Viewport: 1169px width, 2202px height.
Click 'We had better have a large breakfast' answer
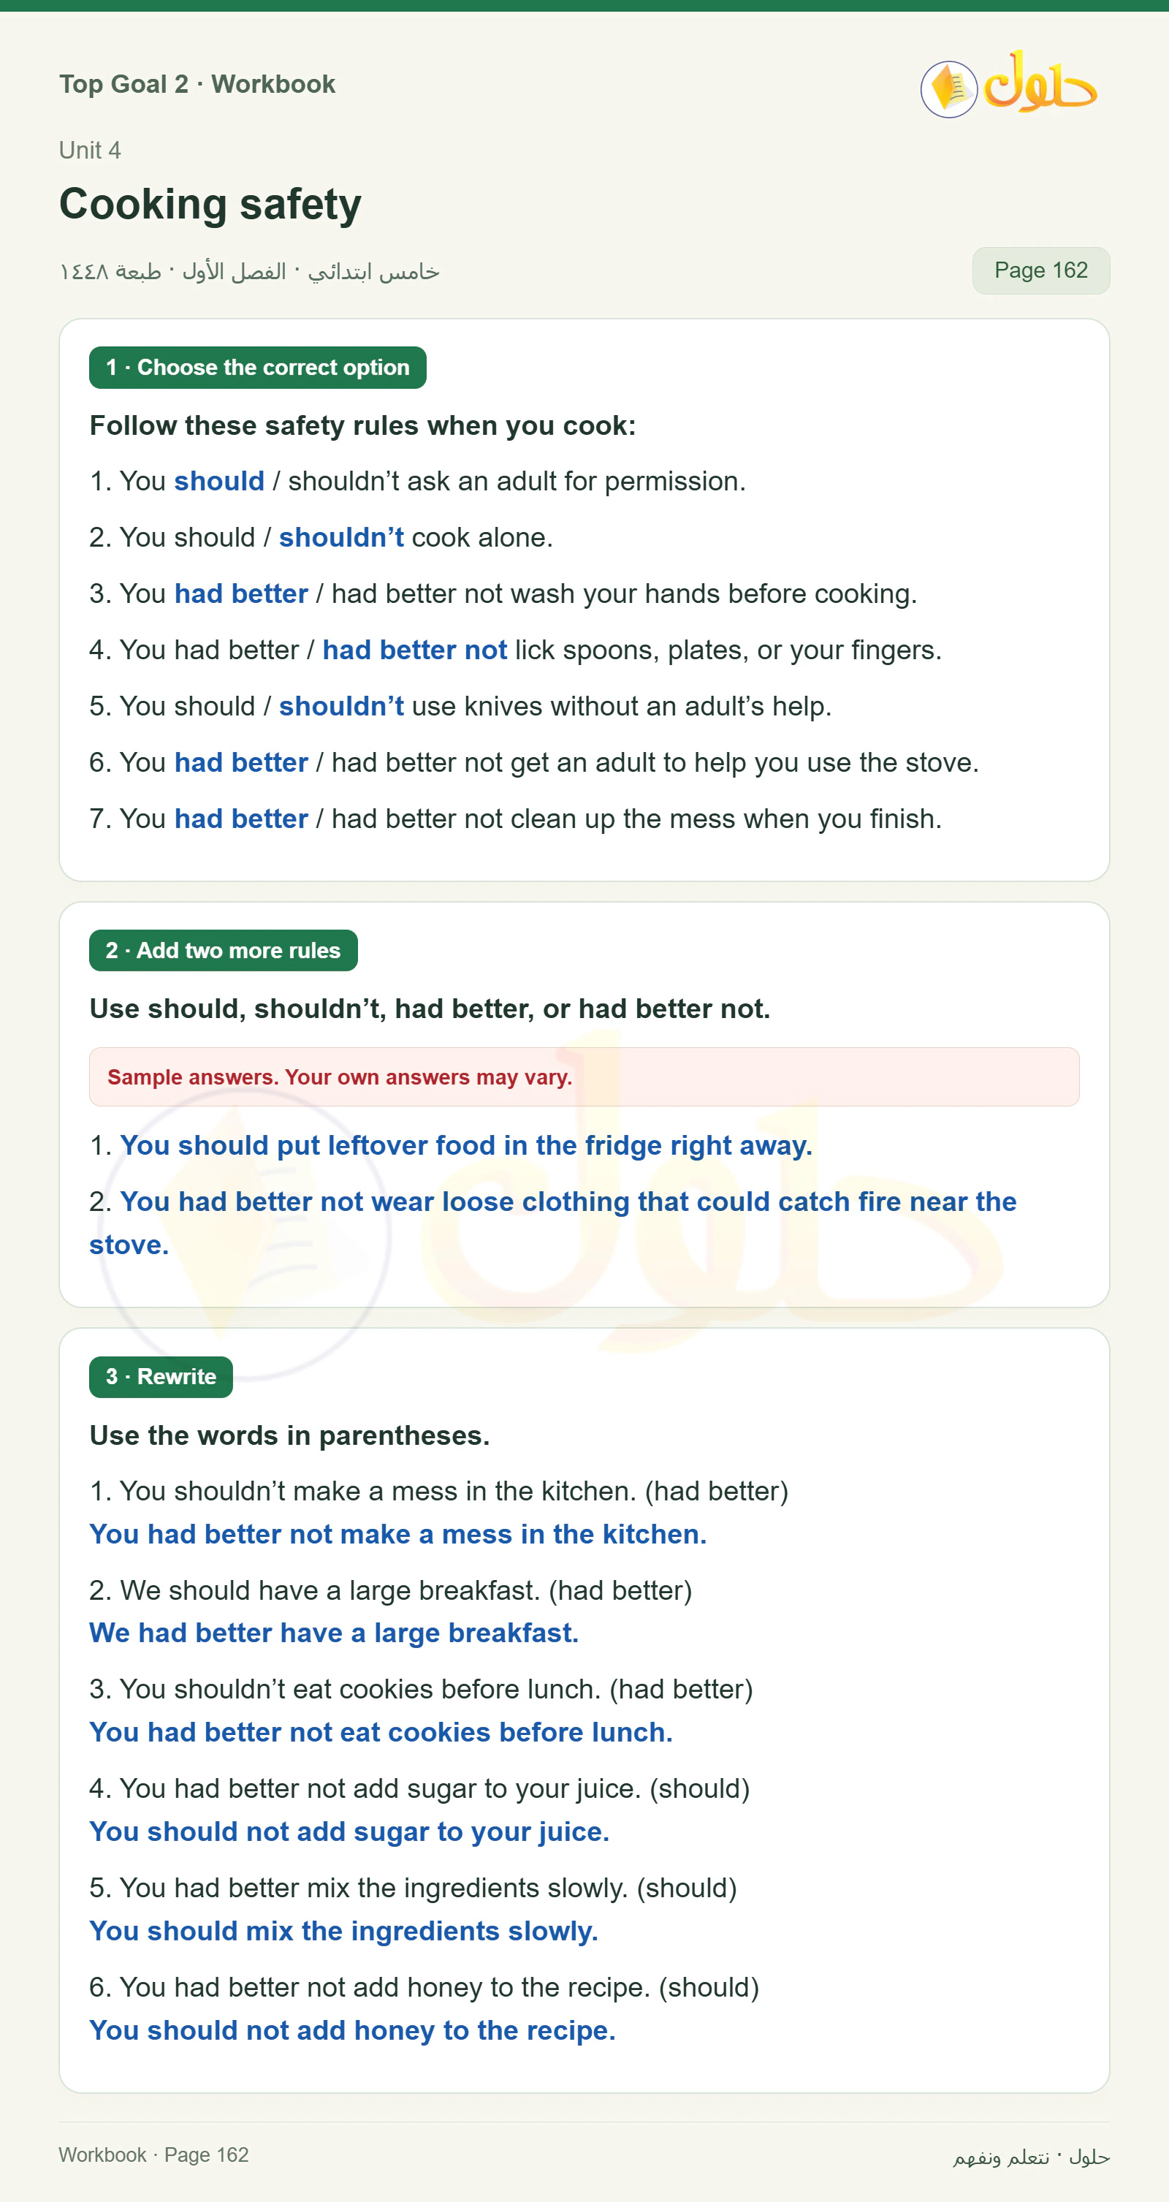(334, 1633)
